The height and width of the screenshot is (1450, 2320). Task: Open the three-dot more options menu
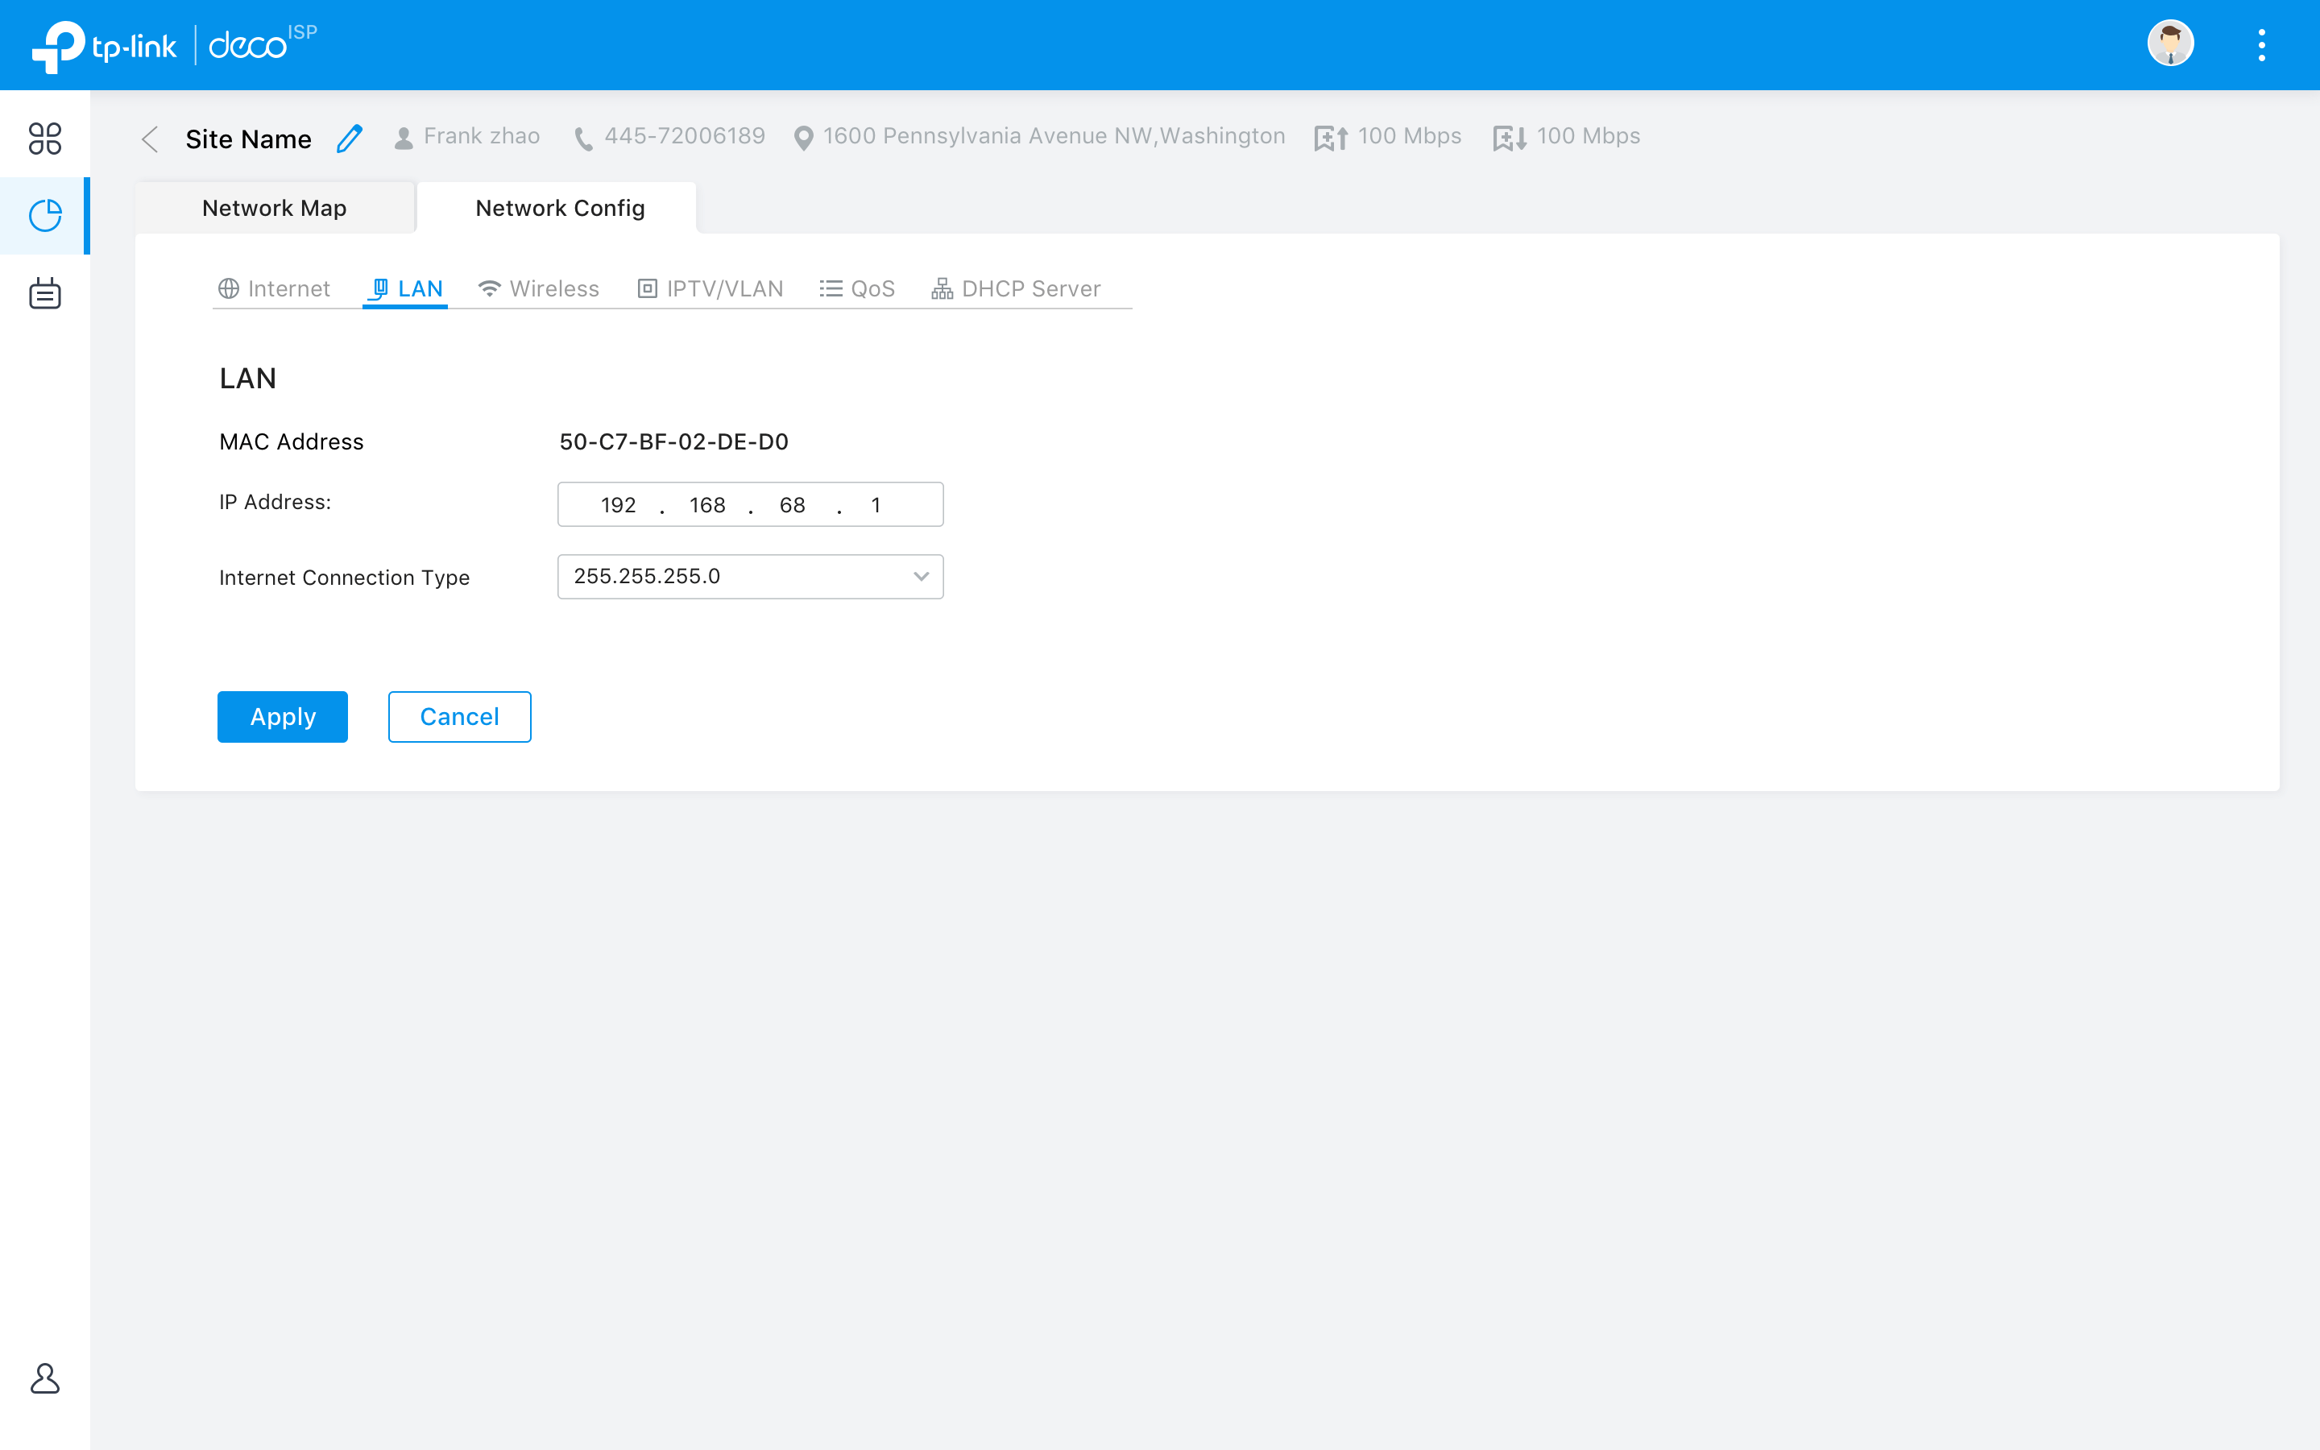[x=2261, y=45]
